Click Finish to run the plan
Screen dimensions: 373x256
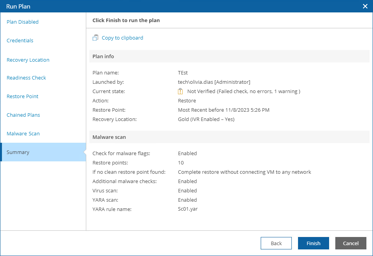[x=313, y=243]
